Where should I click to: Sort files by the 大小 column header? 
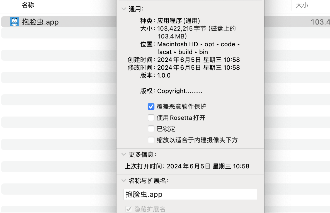point(302,5)
